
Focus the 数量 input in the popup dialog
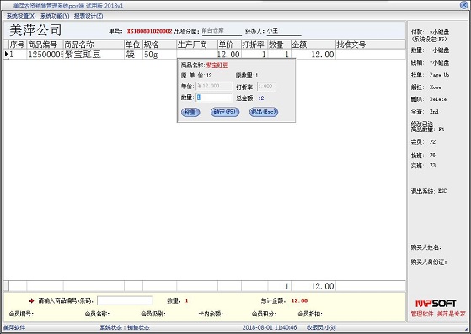pyautogui.click(x=214, y=98)
